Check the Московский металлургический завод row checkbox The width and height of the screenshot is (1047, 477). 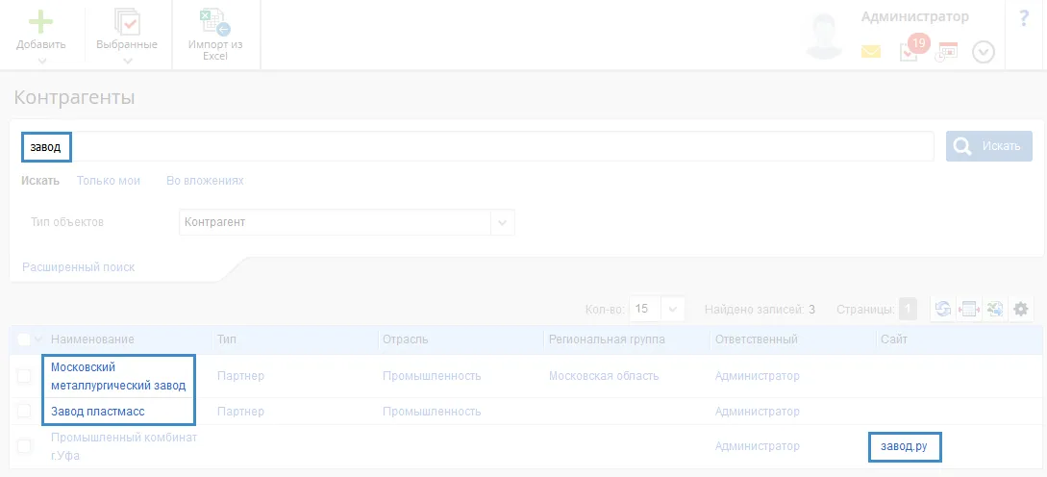[x=24, y=376]
